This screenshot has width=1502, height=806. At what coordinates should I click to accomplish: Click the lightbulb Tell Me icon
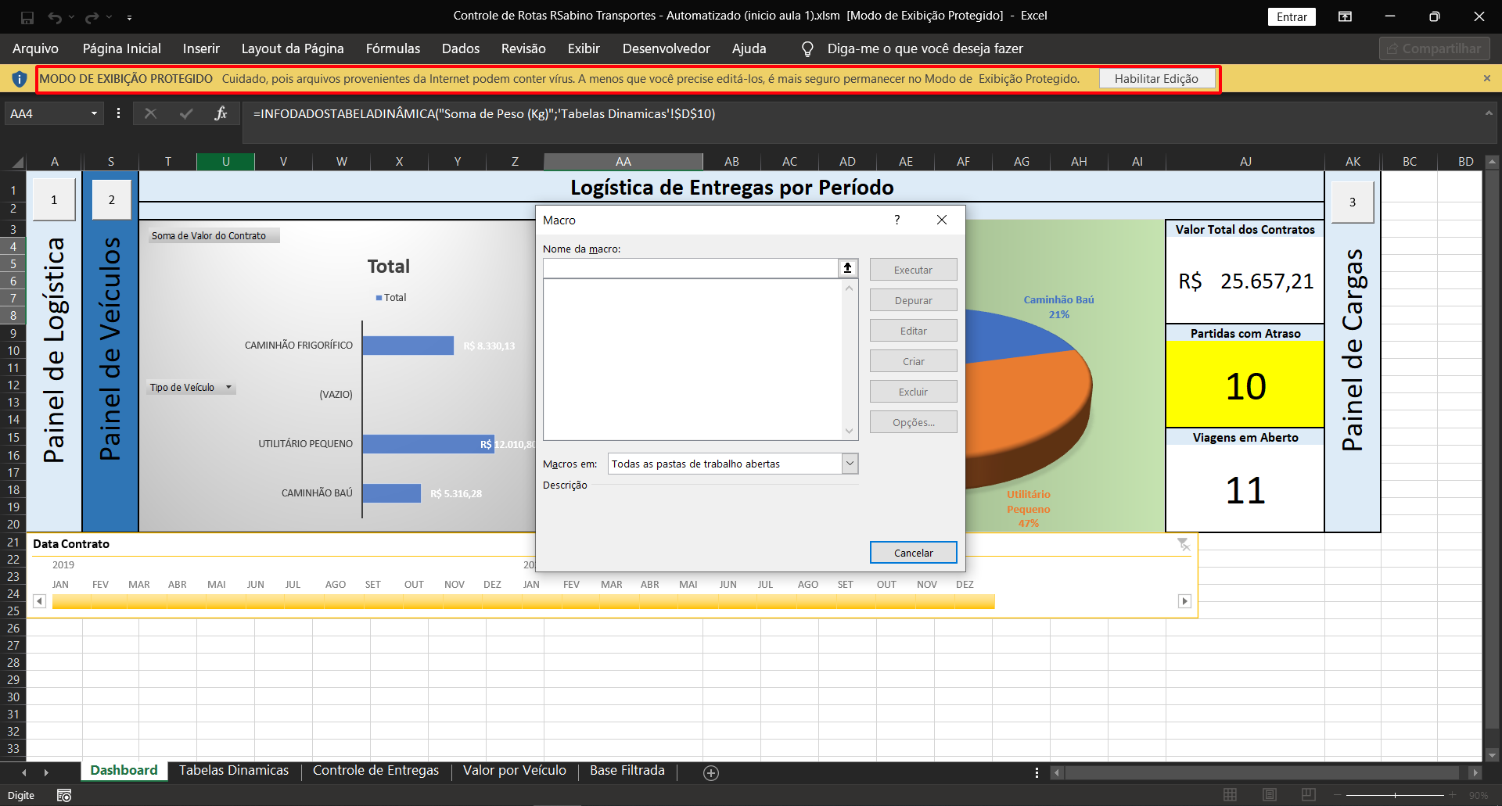click(807, 49)
